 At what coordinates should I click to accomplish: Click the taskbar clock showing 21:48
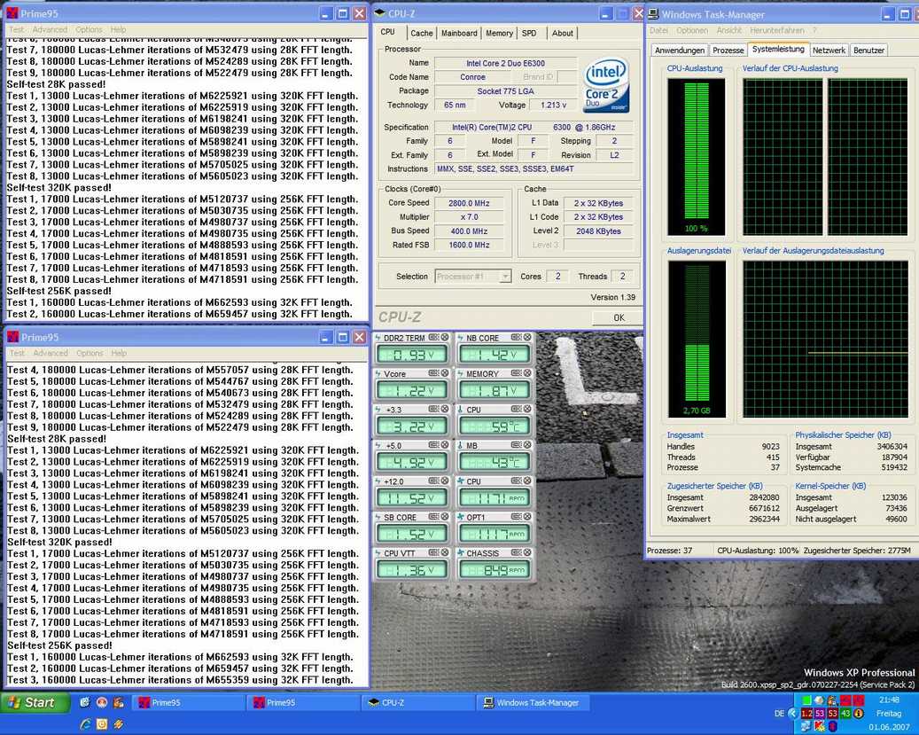coord(889,700)
